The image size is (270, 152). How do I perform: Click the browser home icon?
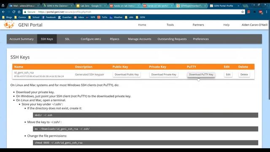pyautogui.click(x=19, y=12)
